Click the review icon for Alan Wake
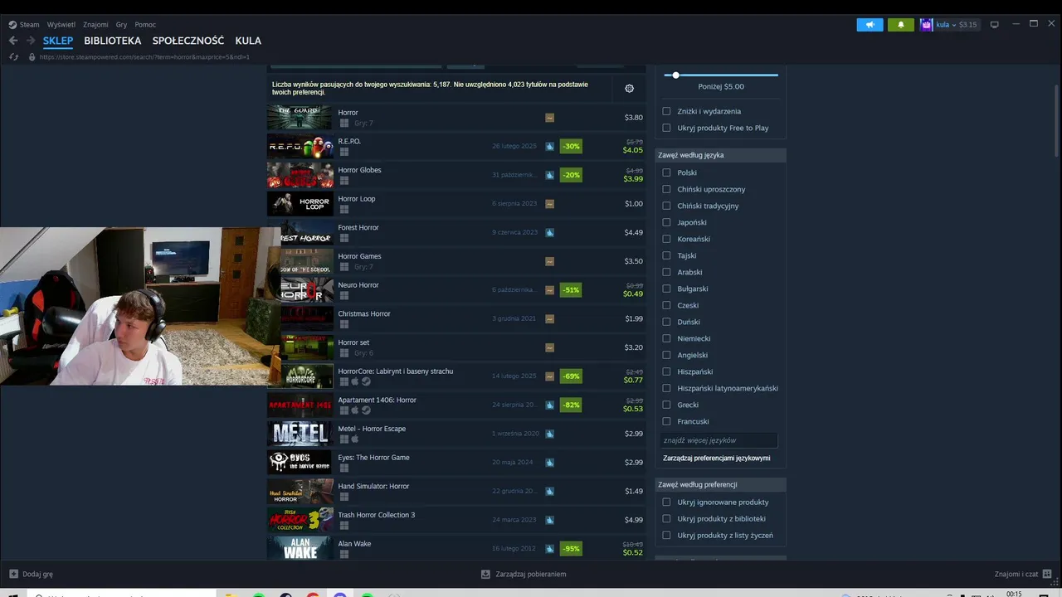This screenshot has height=597, width=1062. click(x=549, y=549)
